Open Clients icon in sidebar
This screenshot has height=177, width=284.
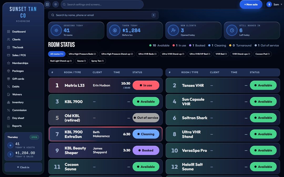click(8, 39)
